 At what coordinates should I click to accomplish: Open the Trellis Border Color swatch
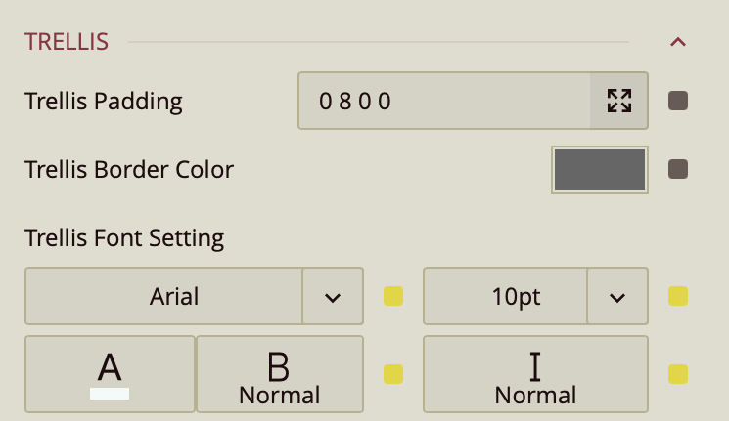(x=599, y=170)
